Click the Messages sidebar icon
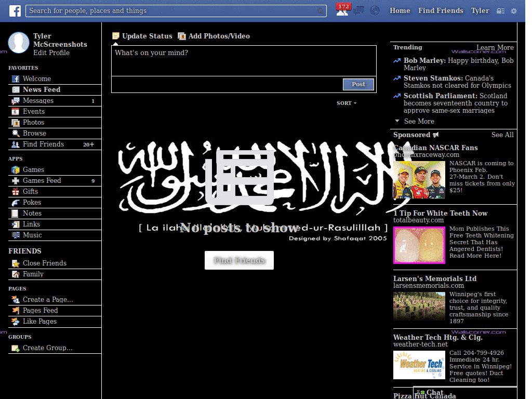 (16, 101)
